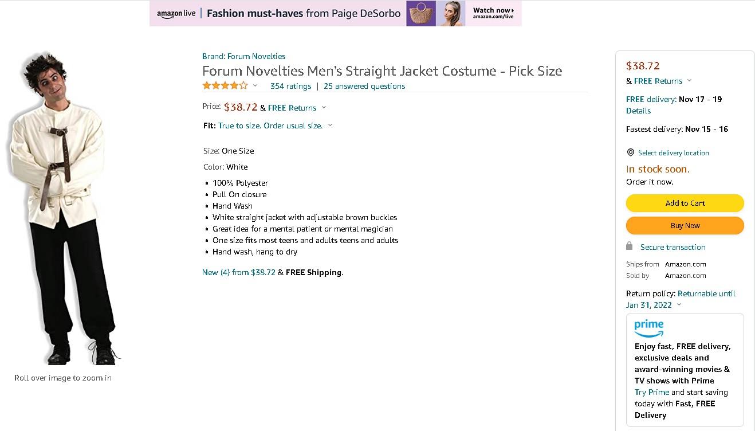Click the Amazon Live logo in banner
The height and width of the screenshot is (431, 755).
coord(176,13)
